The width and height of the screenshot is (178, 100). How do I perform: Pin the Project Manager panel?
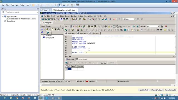[61, 26]
